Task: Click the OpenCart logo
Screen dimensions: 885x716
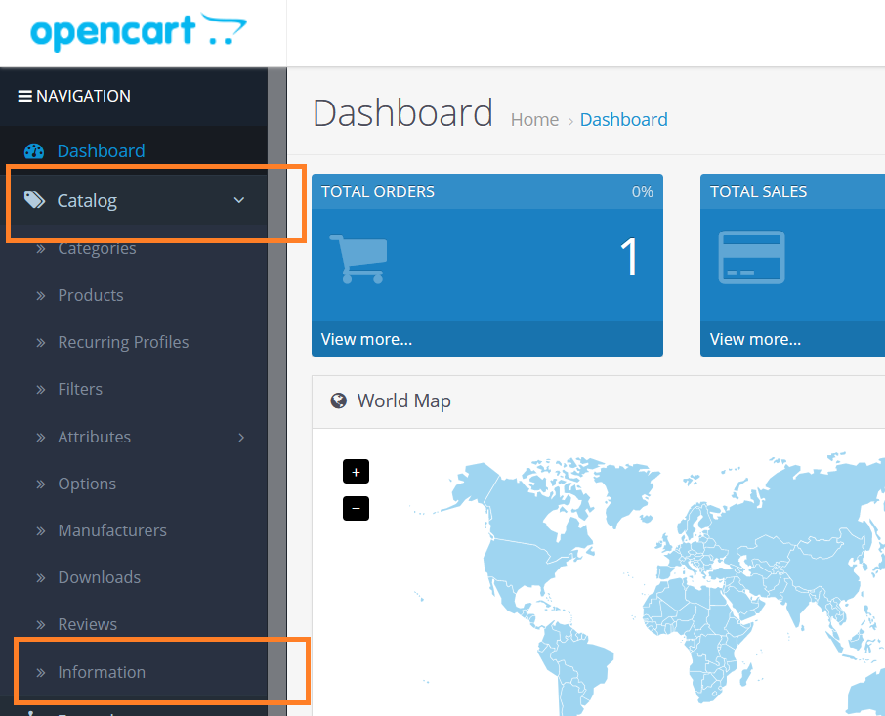Action: (139, 32)
